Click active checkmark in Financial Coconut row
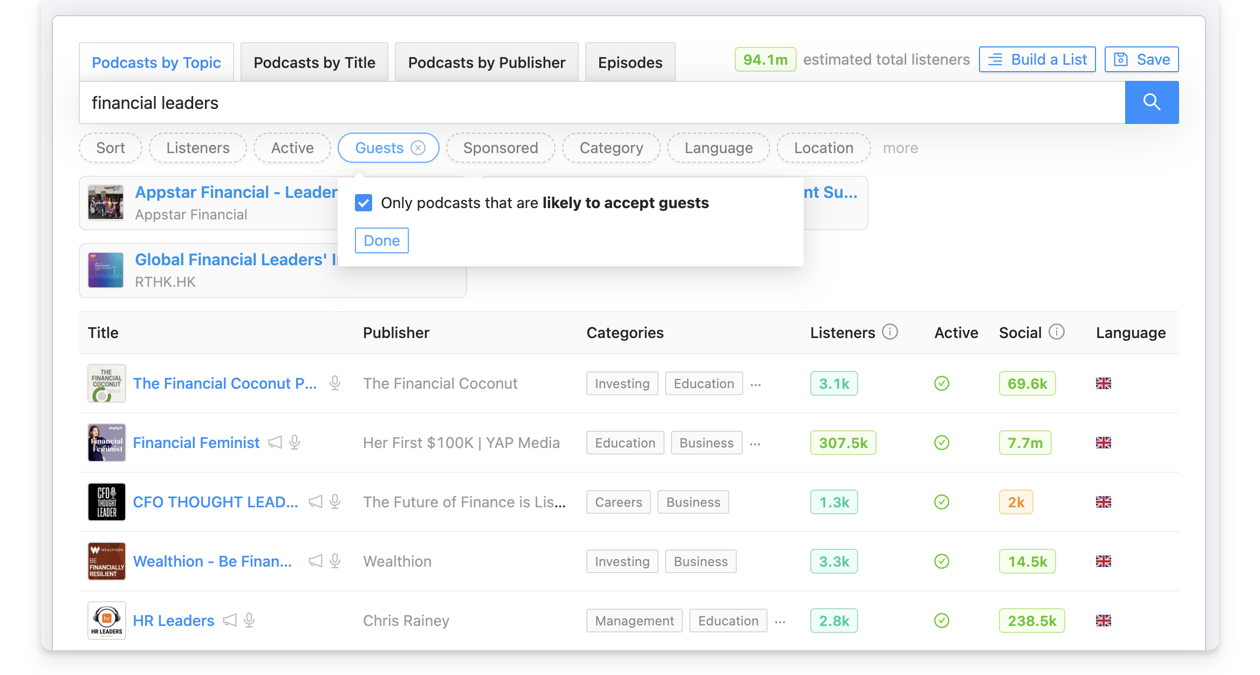This screenshot has width=1260, height=675. (942, 383)
